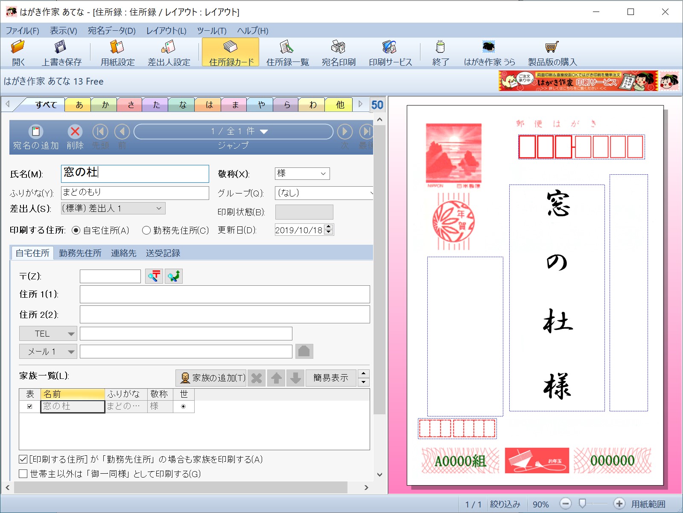Image resolution: width=683 pixels, height=513 pixels.
Task: Open the 差出人設定 sender settings
Action: (169, 52)
